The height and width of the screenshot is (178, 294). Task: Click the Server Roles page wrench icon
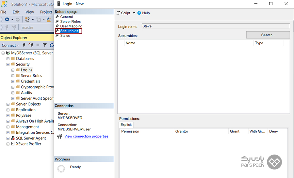coord(57,21)
